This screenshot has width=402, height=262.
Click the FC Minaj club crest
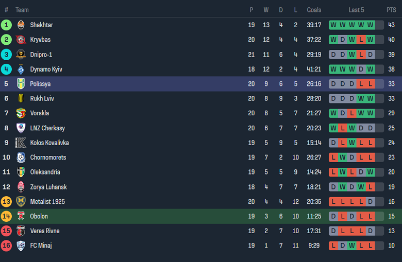pos(21,246)
